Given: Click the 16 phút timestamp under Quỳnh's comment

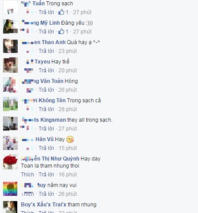Looking at the screenshot, I should pyautogui.click(x=68, y=175).
